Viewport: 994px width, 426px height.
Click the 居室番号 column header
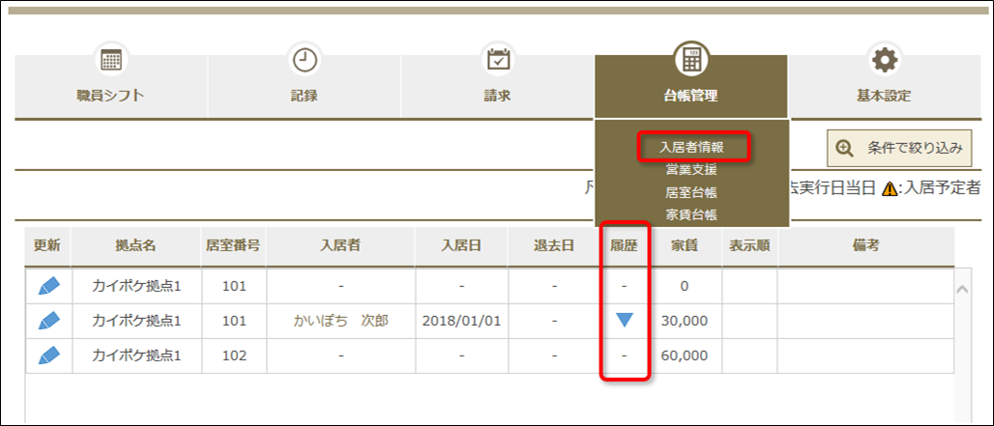point(233,246)
